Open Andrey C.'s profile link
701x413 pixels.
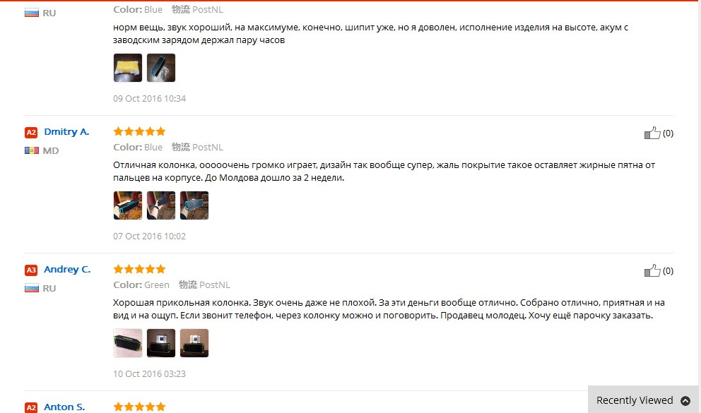[x=67, y=269]
